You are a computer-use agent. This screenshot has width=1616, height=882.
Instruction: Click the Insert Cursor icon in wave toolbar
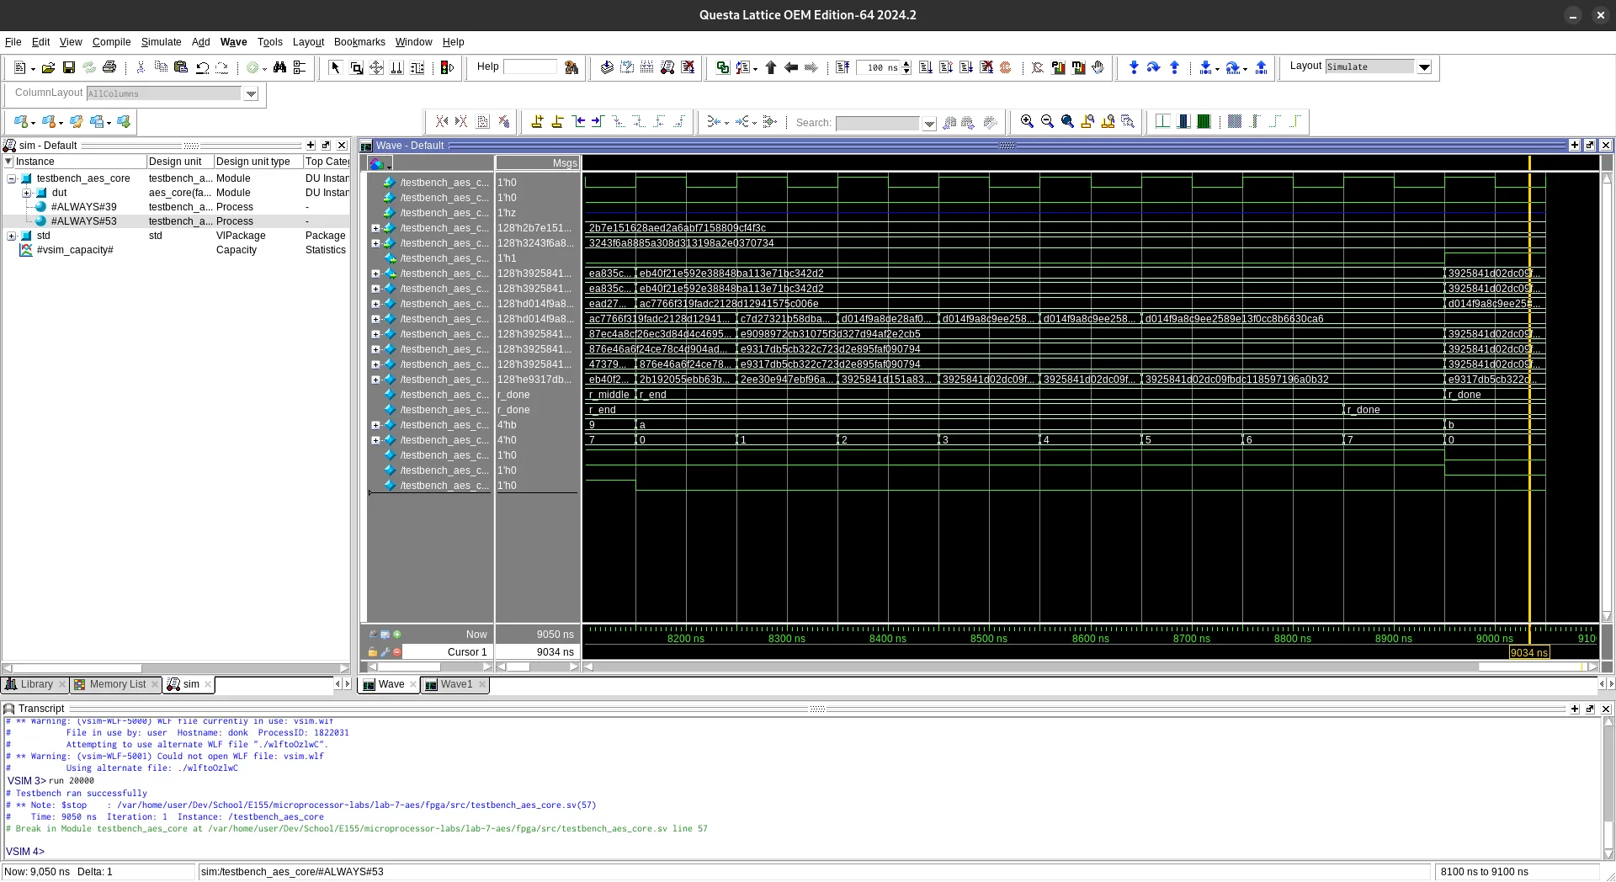537,122
